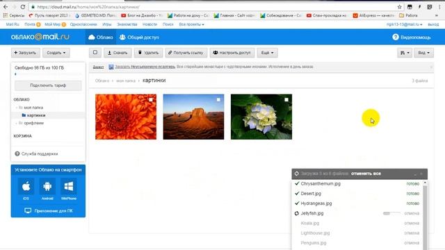Click the storage usage bar
445x250 pixels.
click(x=48, y=74)
